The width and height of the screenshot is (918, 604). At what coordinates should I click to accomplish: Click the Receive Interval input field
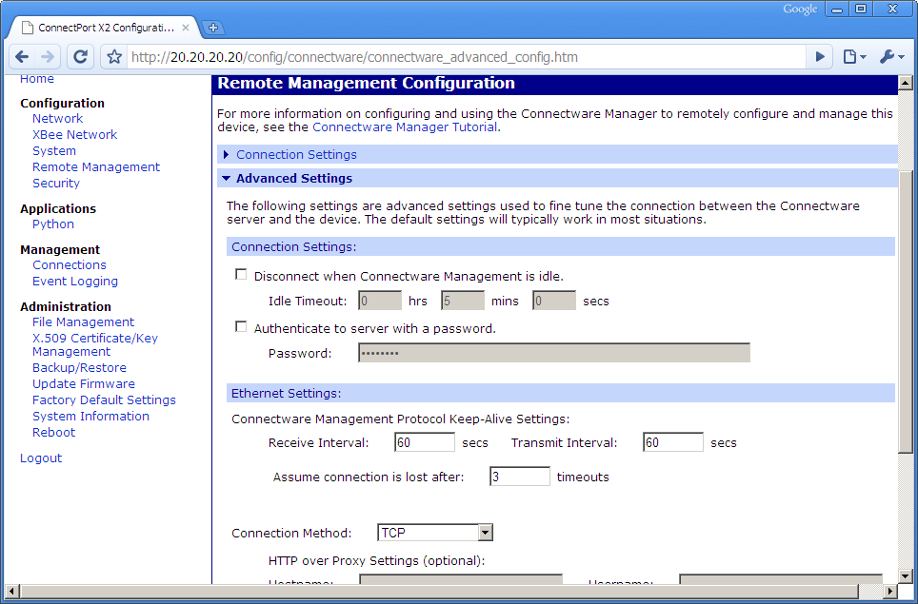coord(424,442)
